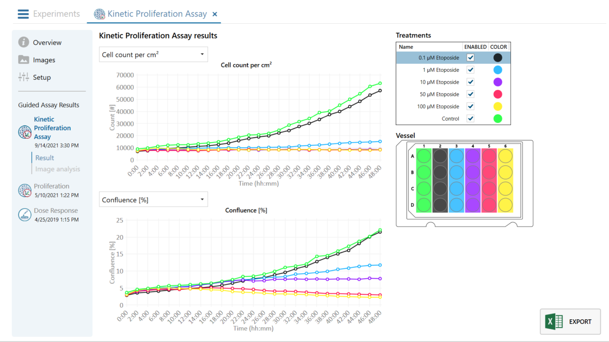The image size is (609, 342).
Task: Disable the 100 µM Etoposide treatment
Action: pyautogui.click(x=470, y=106)
